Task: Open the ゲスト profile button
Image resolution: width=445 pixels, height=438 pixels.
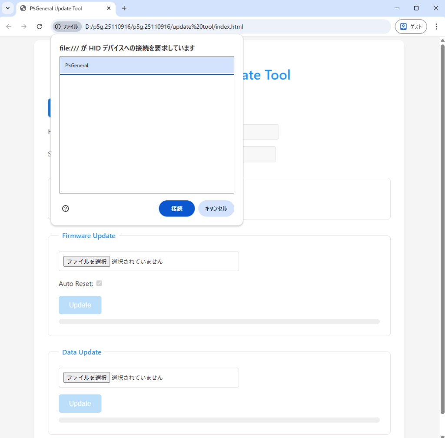Action: [x=410, y=27]
